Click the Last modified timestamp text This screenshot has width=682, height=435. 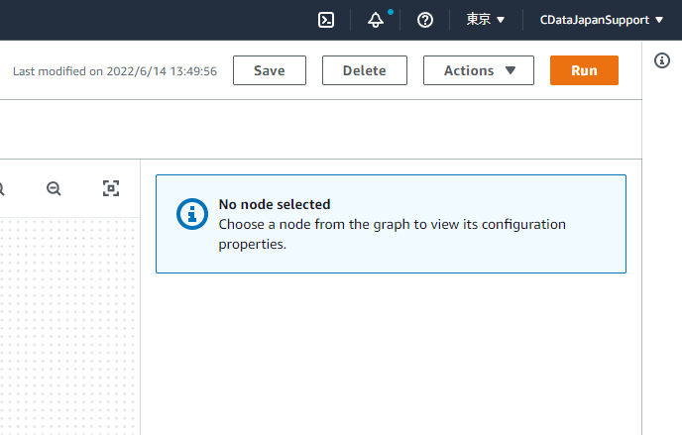(x=115, y=71)
